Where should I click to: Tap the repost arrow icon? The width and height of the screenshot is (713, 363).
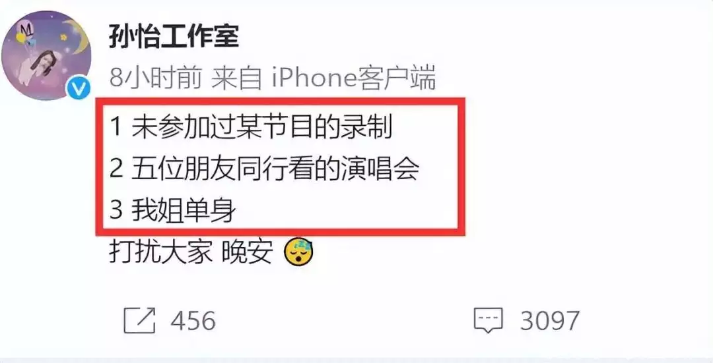[139, 320]
